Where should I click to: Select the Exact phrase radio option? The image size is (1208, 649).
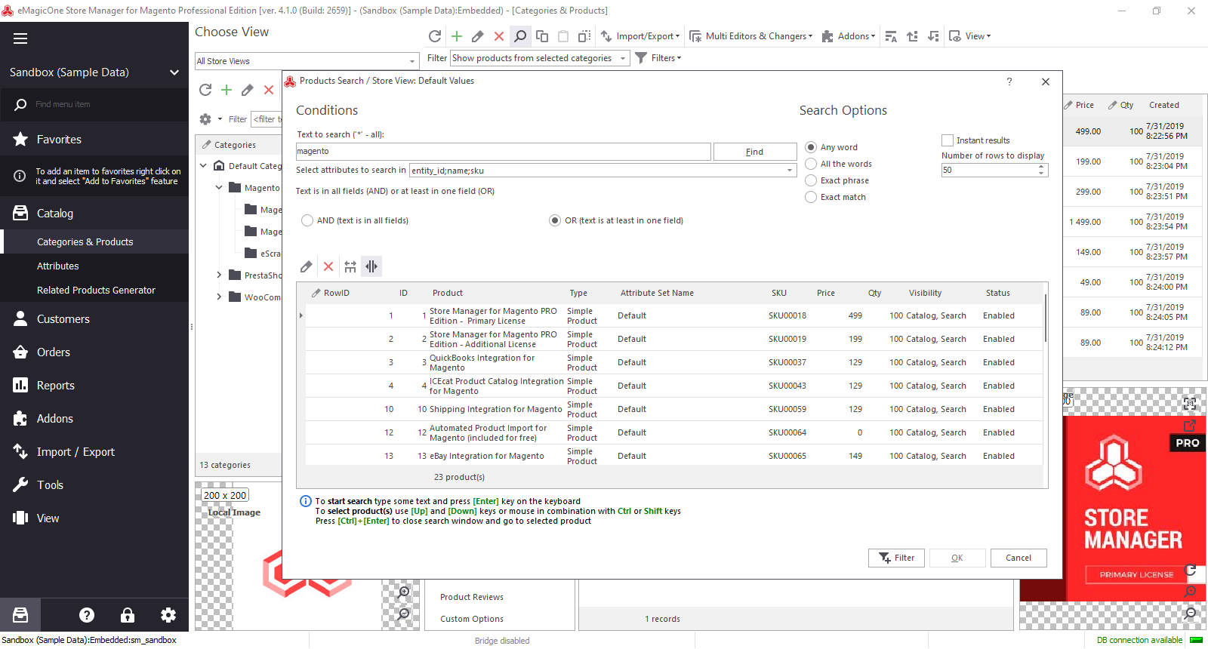(x=811, y=180)
